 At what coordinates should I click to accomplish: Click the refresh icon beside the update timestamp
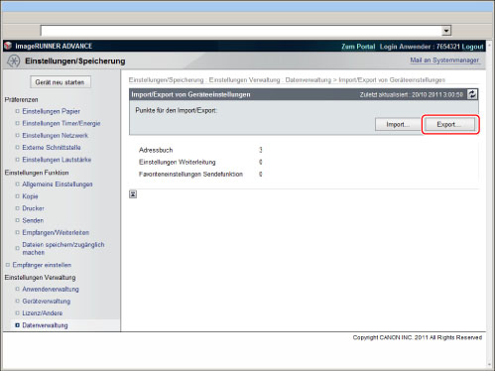(472, 94)
